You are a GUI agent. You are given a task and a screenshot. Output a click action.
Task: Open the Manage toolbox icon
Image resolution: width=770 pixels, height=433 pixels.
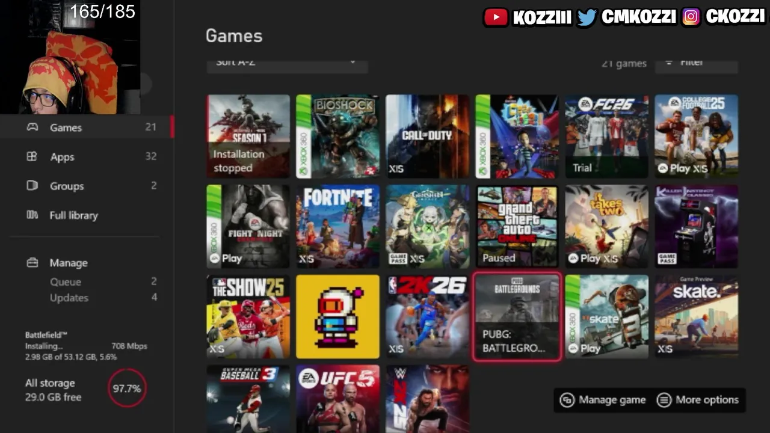tap(32, 263)
